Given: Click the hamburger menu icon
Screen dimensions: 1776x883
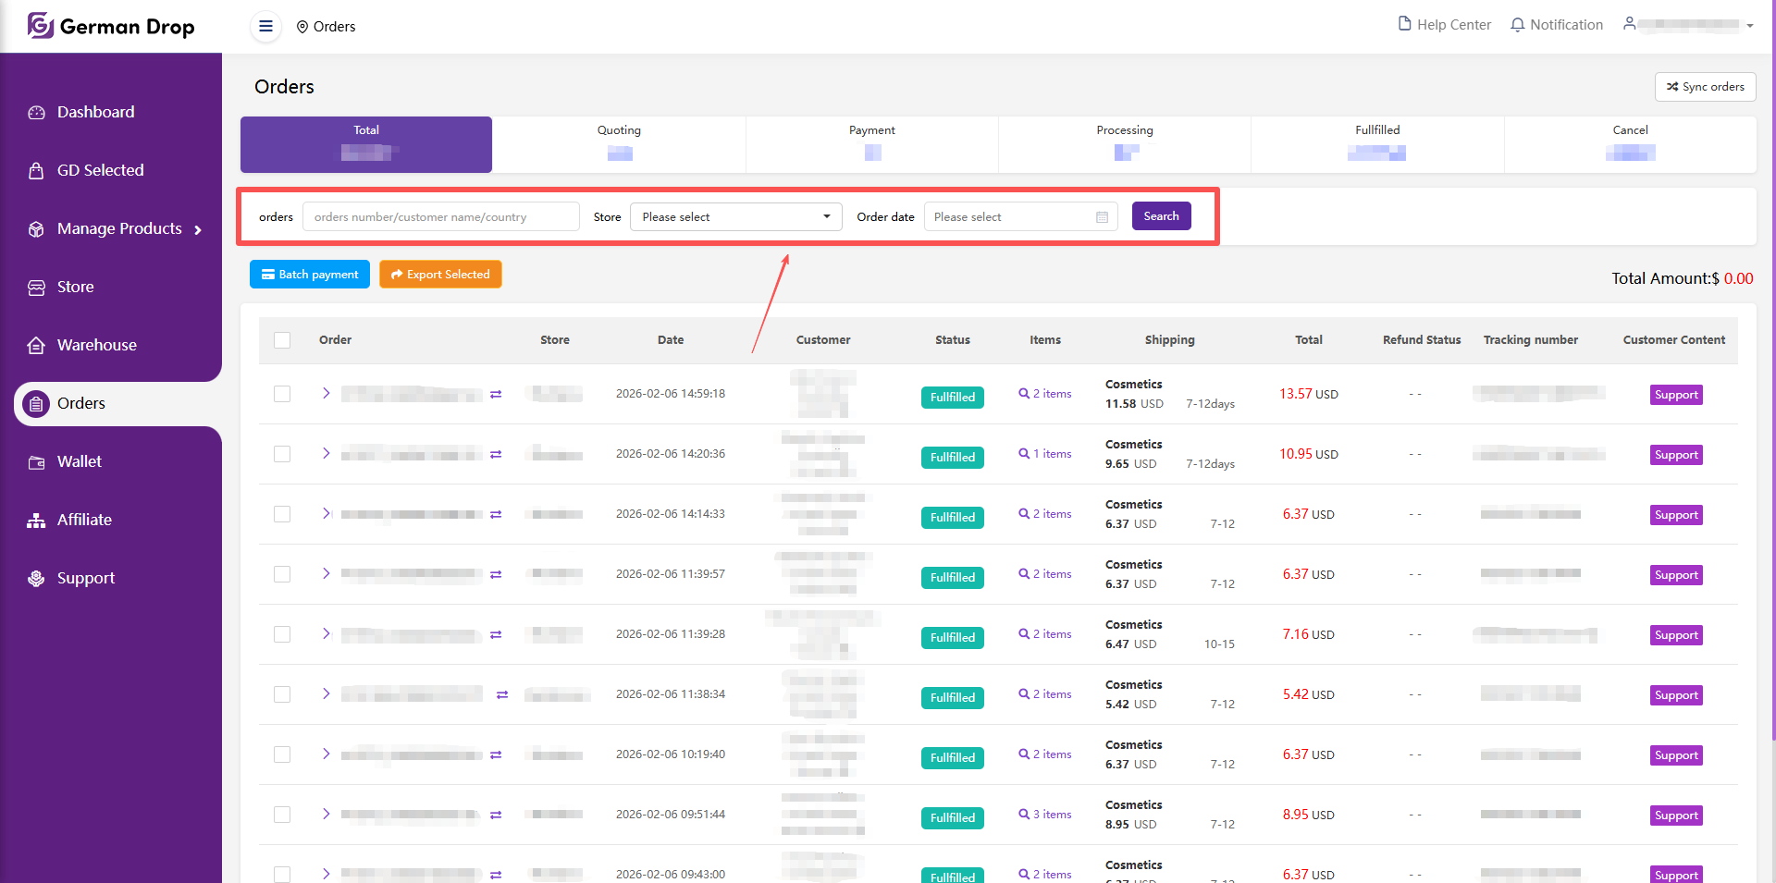Looking at the screenshot, I should point(265,26).
